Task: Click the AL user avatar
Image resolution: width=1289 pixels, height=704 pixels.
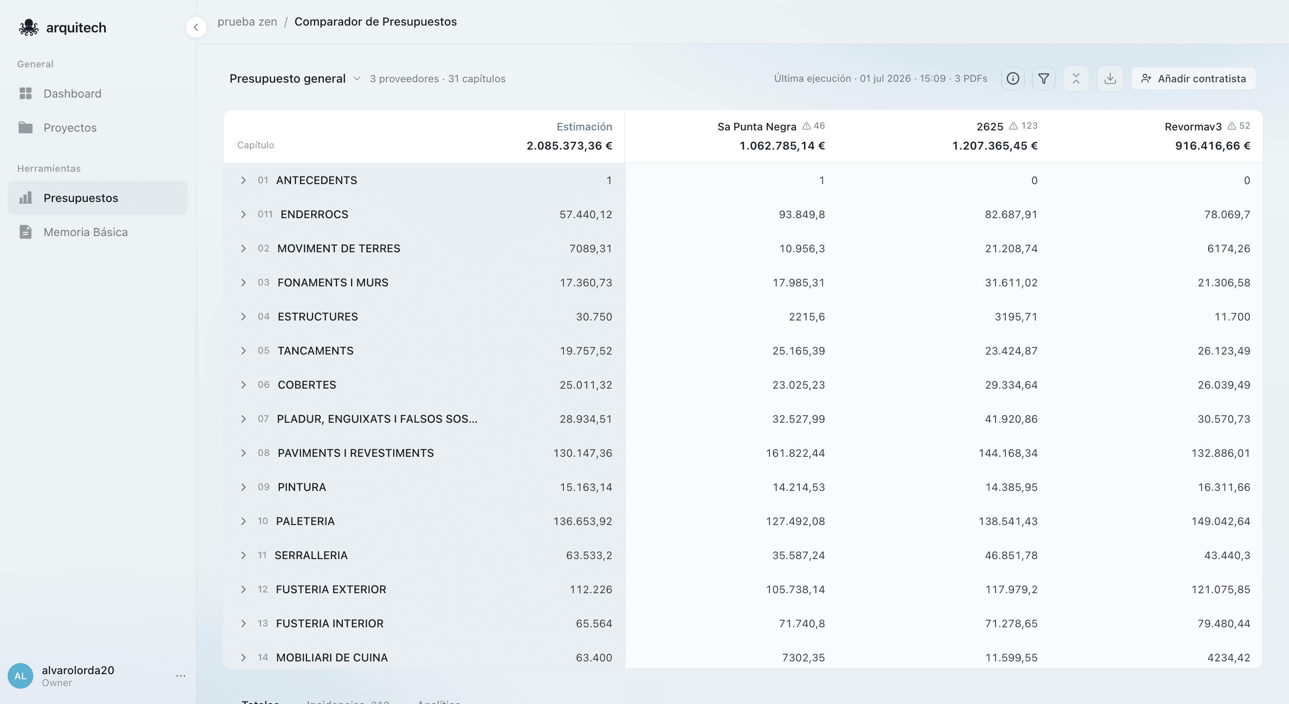Action: (20, 676)
